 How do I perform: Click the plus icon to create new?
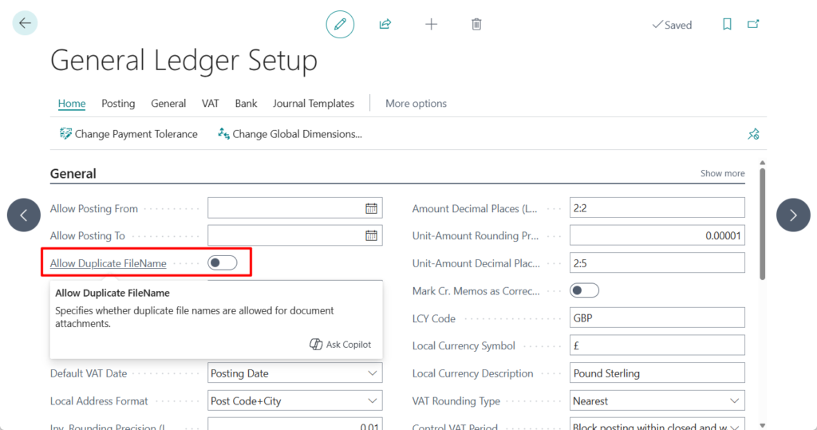[x=431, y=24]
